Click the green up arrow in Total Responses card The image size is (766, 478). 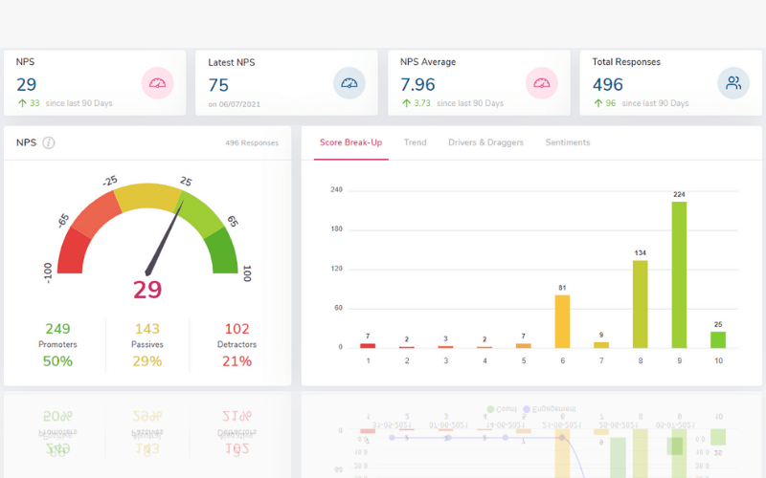click(597, 103)
